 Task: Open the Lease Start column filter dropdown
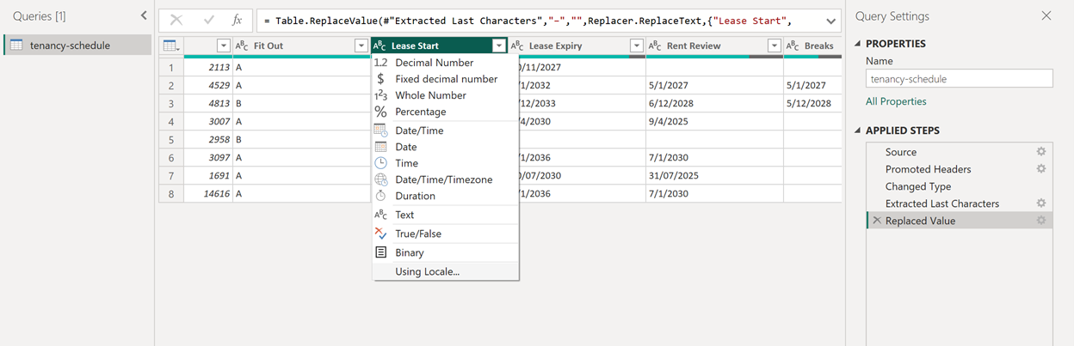pyautogui.click(x=498, y=46)
